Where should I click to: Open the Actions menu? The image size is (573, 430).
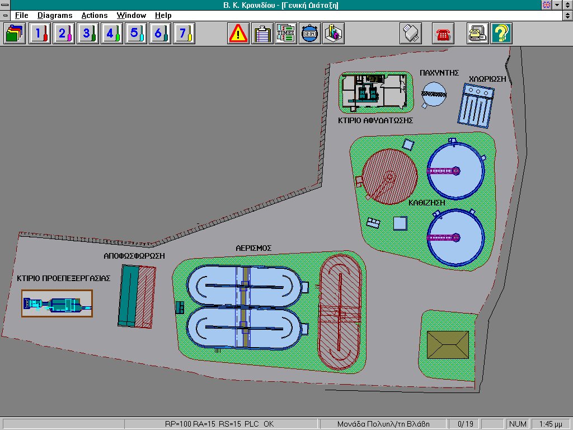94,16
